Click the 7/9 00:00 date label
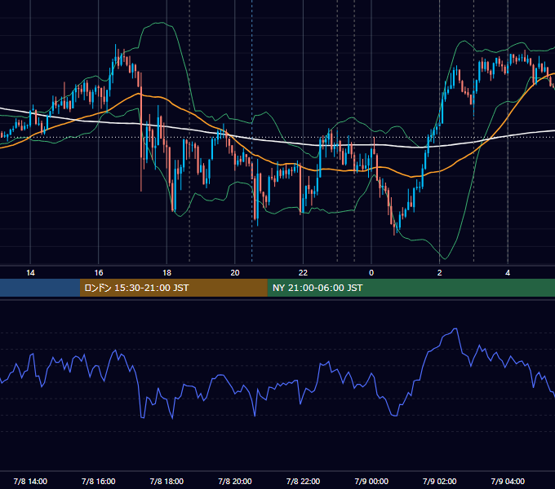Screen dimensions: 555x489 coord(371,481)
